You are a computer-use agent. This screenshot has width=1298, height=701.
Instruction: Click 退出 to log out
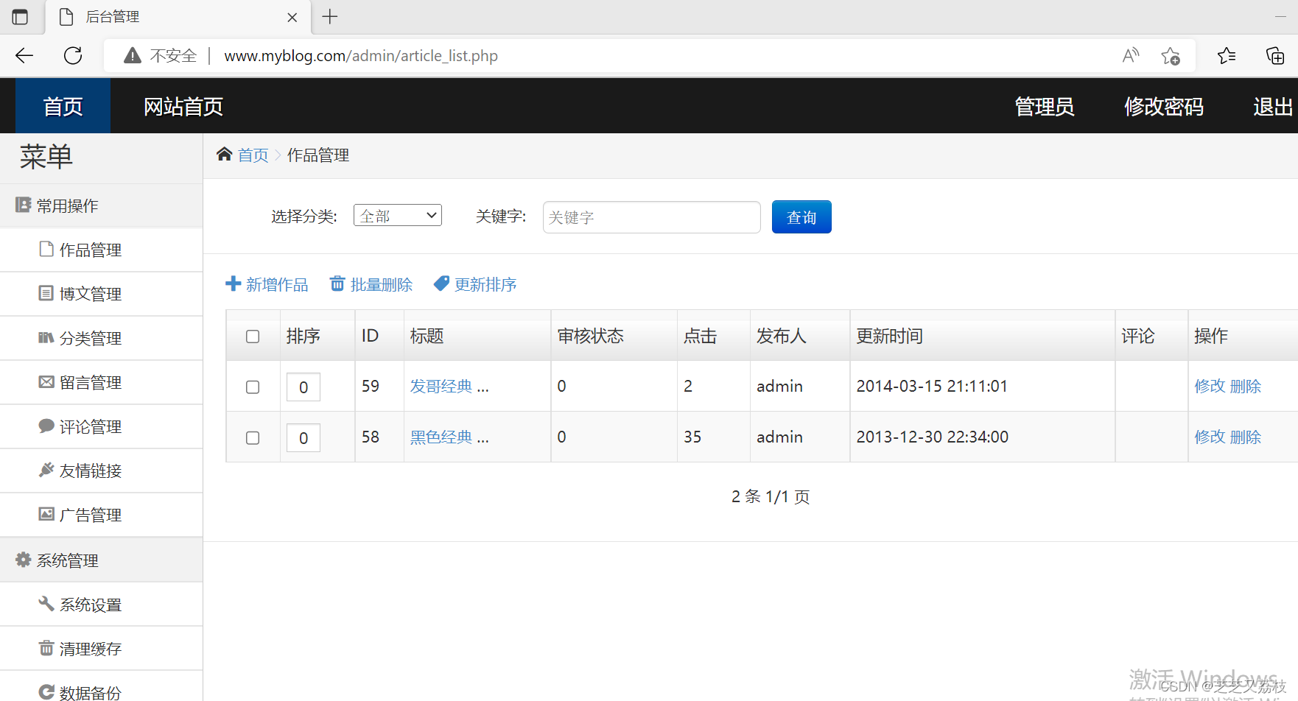1273,106
